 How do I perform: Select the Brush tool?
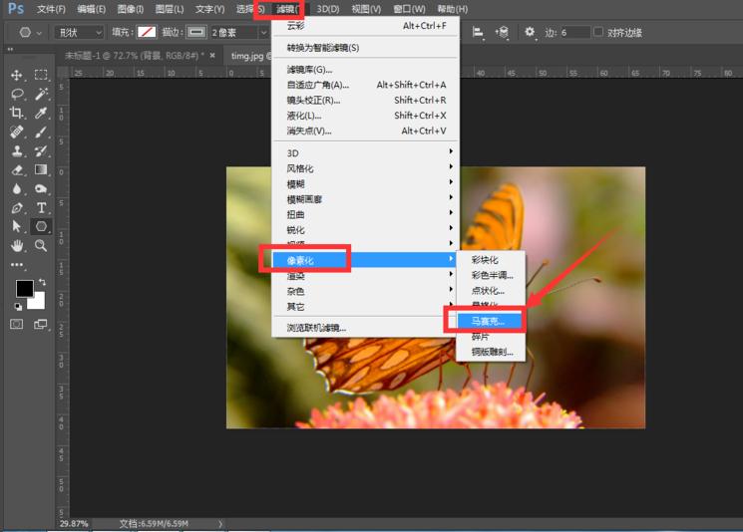click(x=41, y=132)
